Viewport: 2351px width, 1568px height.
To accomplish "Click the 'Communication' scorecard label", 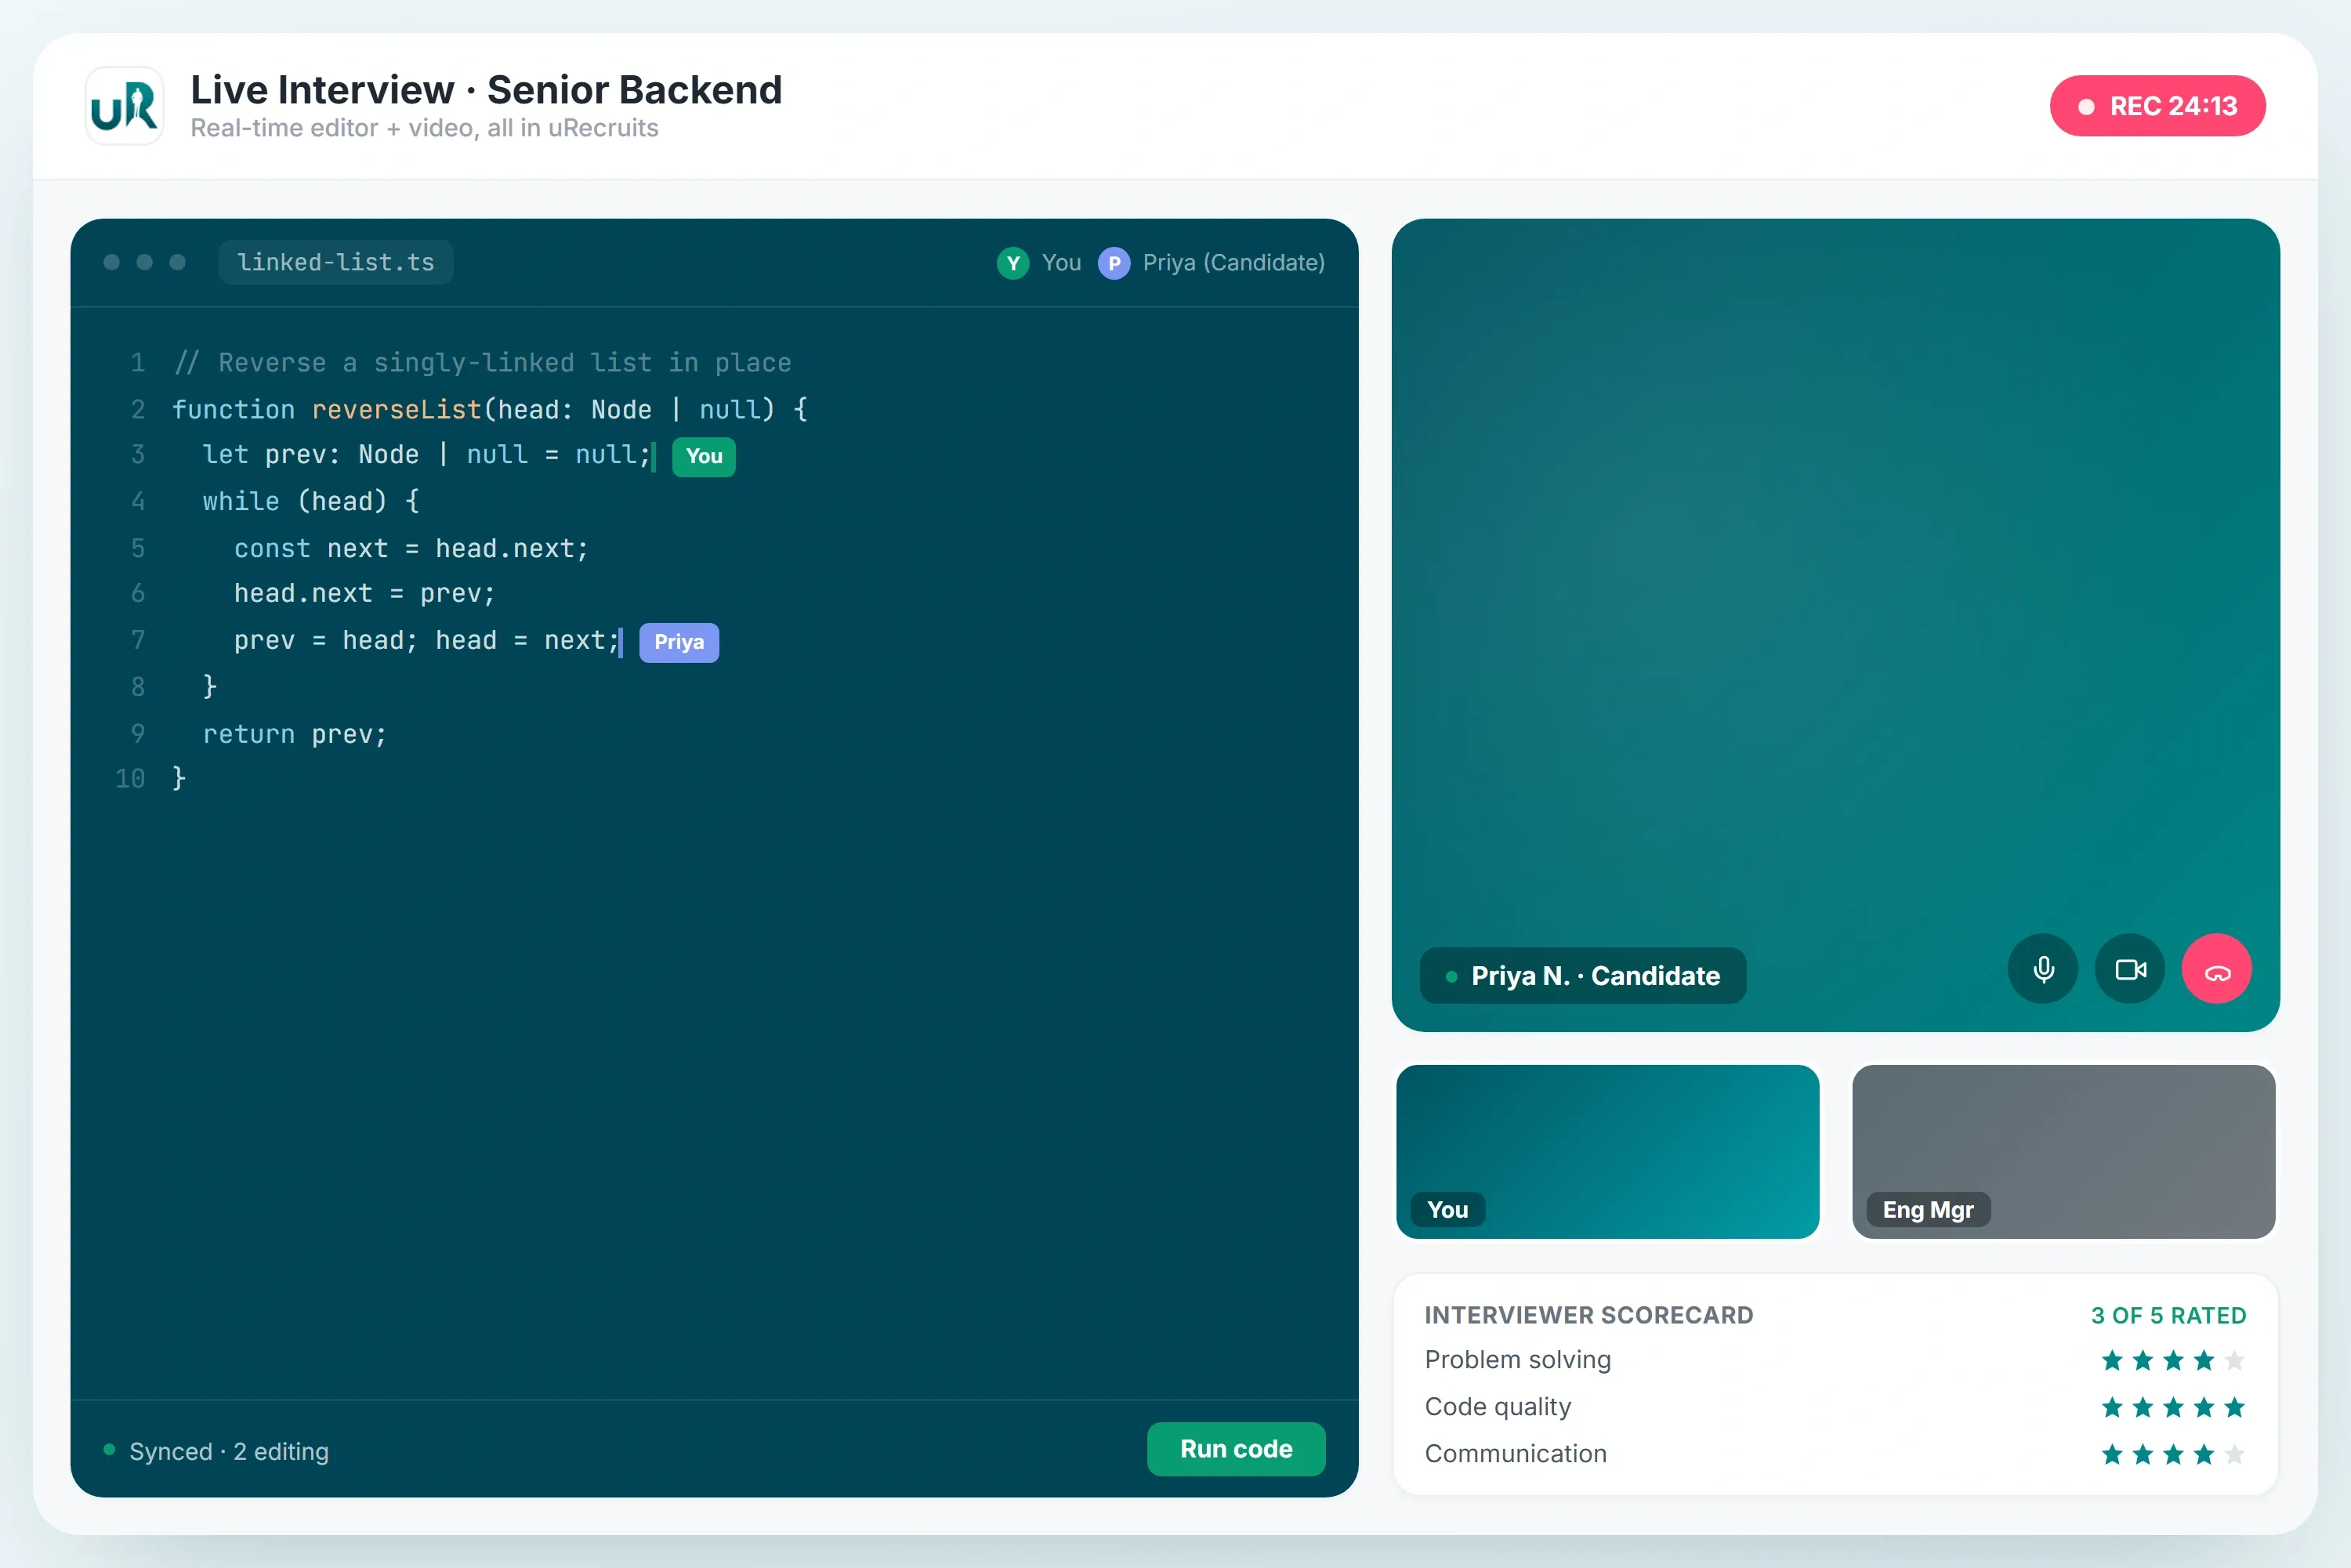I will click(x=1516, y=1454).
